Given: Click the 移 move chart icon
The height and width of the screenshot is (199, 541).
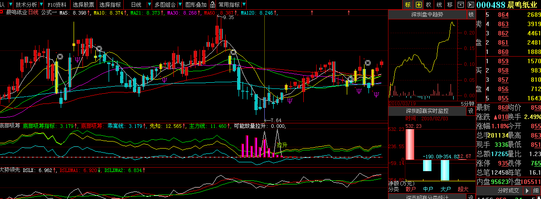Looking at the screenshot, I should [x=450, y=5].
